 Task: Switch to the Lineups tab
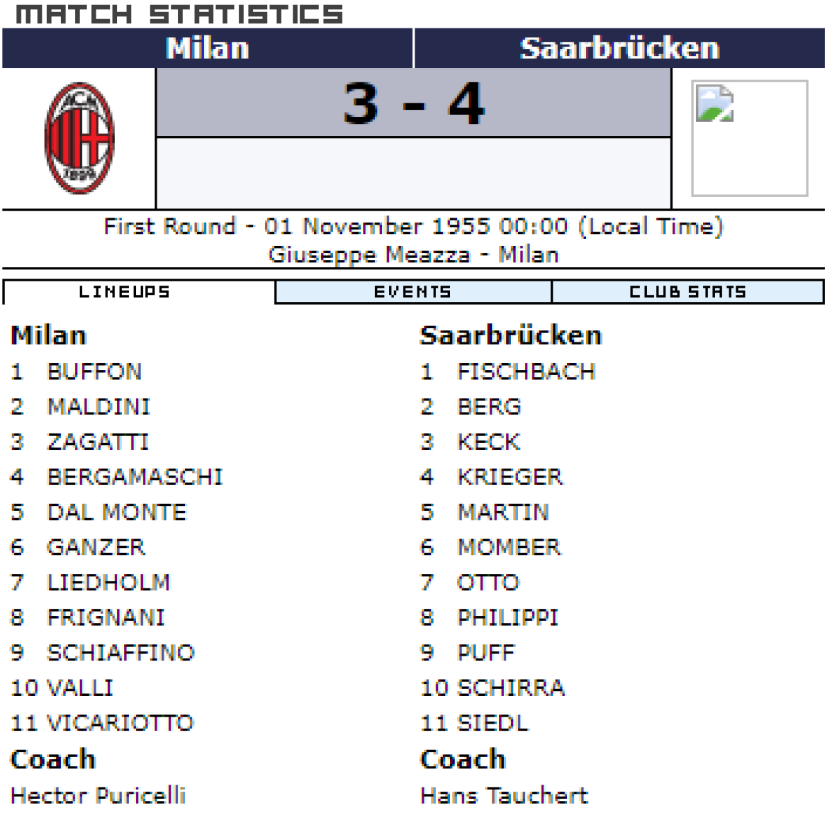point(125,292)
